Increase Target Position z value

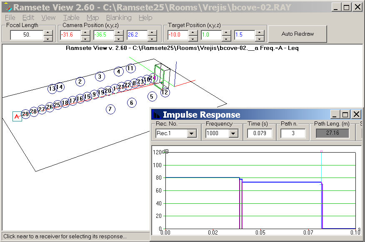(x=259, y=32)
